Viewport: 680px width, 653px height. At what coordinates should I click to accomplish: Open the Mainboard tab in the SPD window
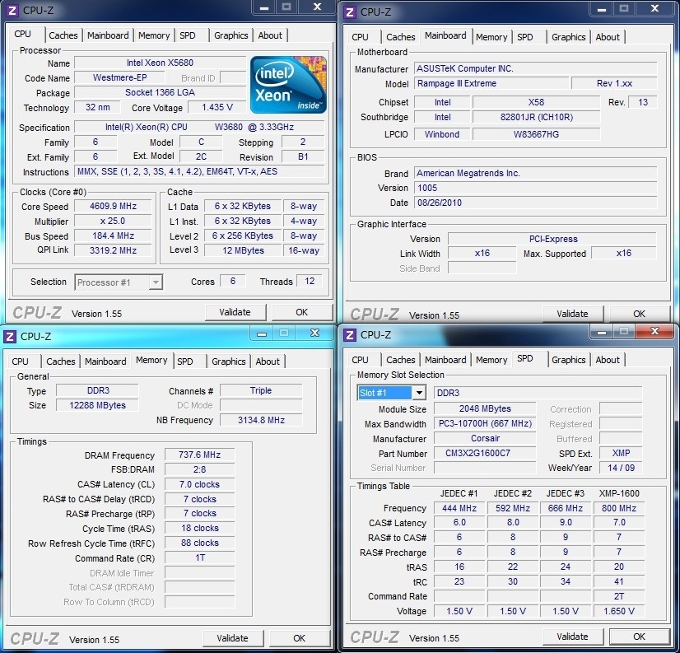[x=445, y=360]
